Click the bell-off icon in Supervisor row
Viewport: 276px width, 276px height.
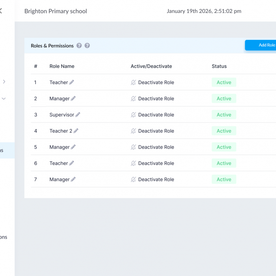pos(133,115)
